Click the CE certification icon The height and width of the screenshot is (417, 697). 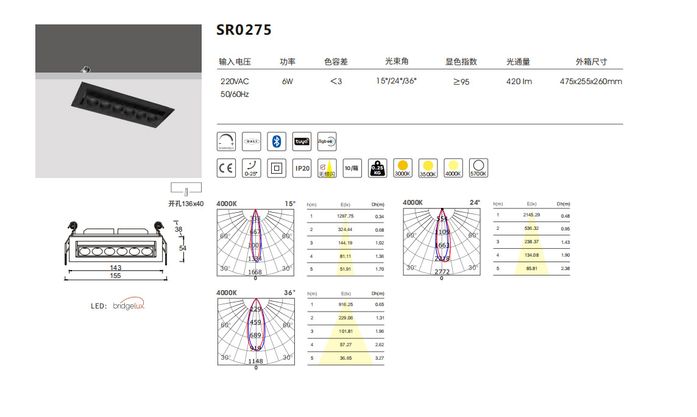click(226, 168)
